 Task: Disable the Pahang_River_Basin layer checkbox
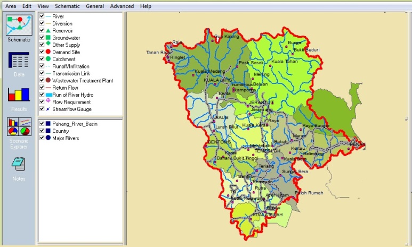click(x=42, y=124)
